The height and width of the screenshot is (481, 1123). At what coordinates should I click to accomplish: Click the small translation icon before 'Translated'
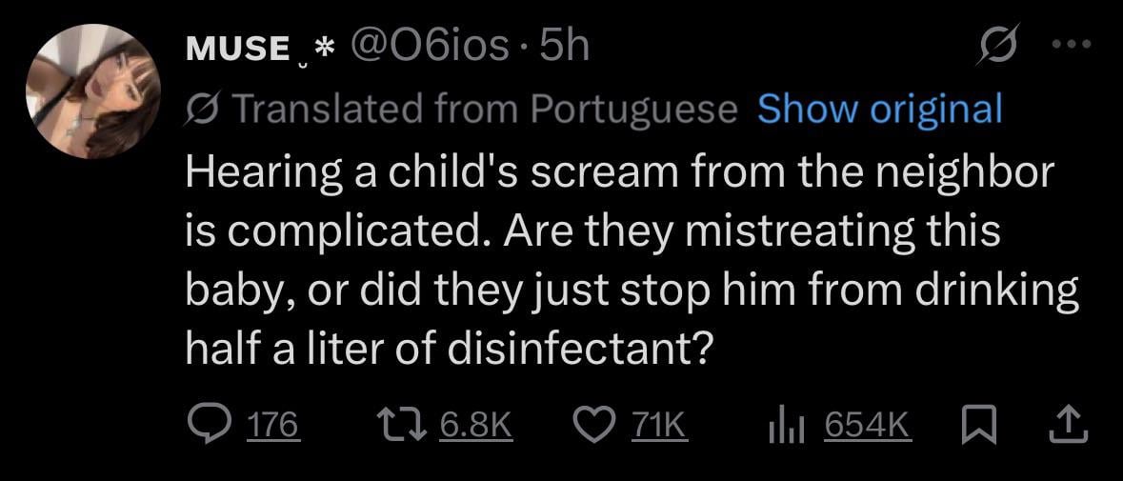tap(201, 110)
